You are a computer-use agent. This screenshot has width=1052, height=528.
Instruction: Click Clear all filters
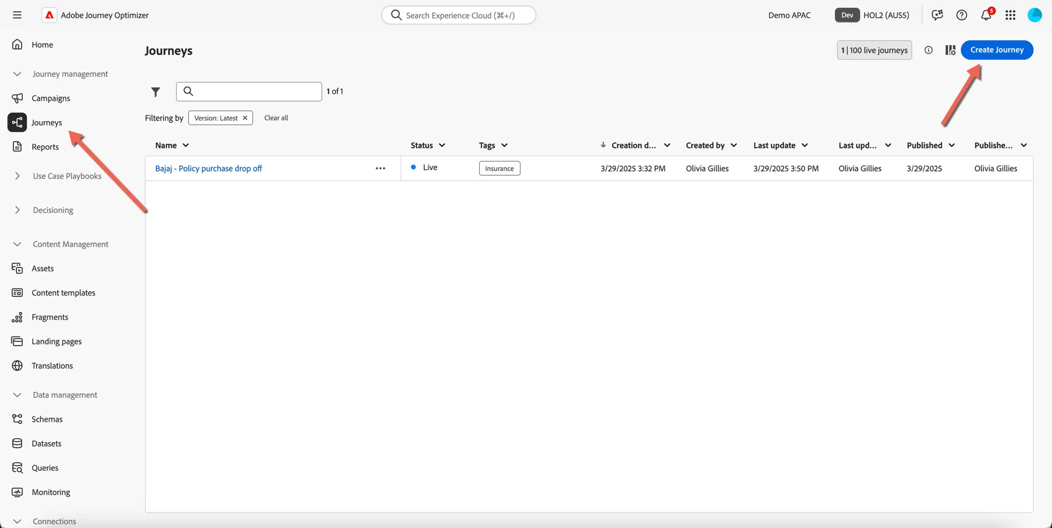pyautogui.click(x=276, y=118)
